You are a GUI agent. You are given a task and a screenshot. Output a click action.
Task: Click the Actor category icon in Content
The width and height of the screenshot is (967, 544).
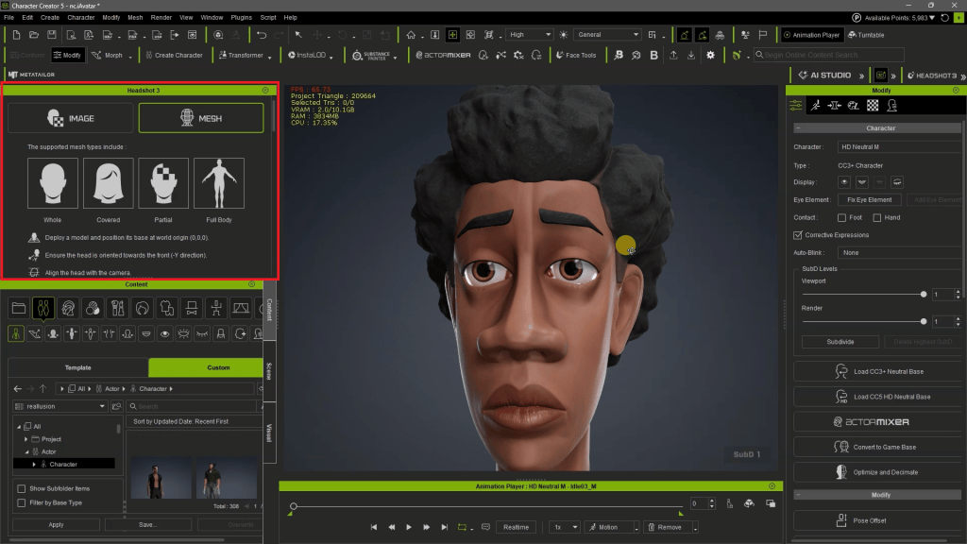[43, 308]
